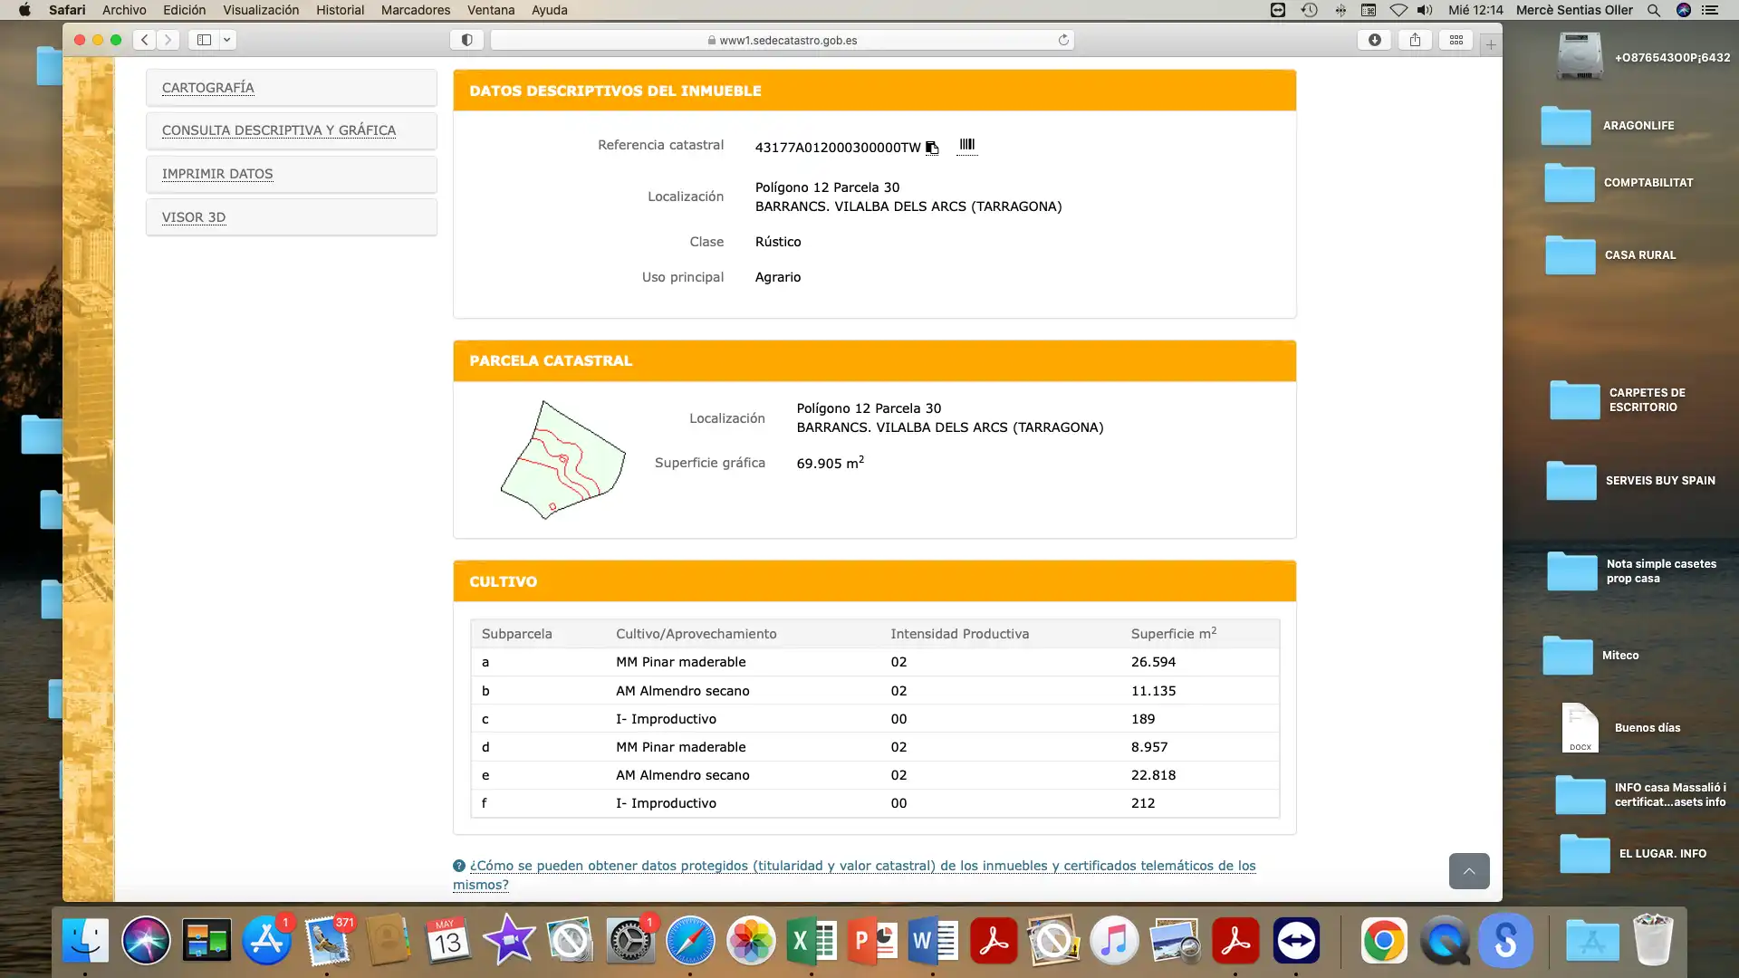This screenshot has width=1739, height=978.
Task: Click the privacy shield icon
Action: (x=467, y=40)
